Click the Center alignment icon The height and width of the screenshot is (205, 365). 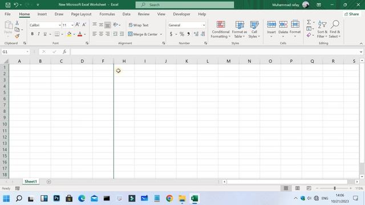click(101, 34)
